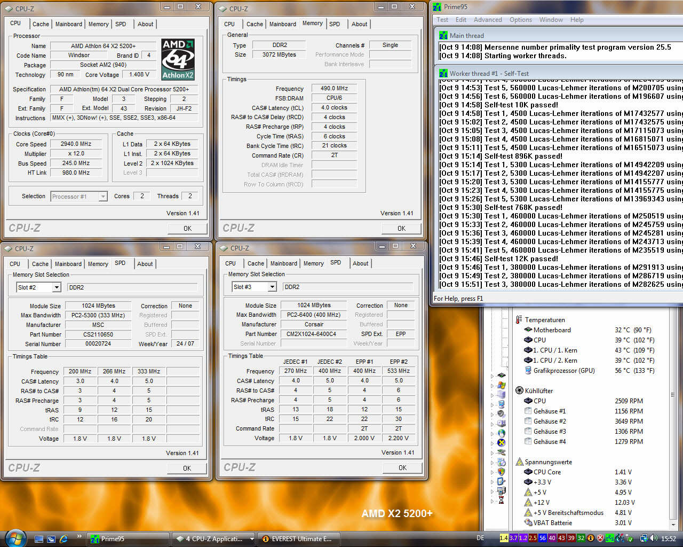The width and height of the screenshot is (683, 547).
Task: Expand the DirectX node arrow in EVEREST tree
Action: (492, 443)
